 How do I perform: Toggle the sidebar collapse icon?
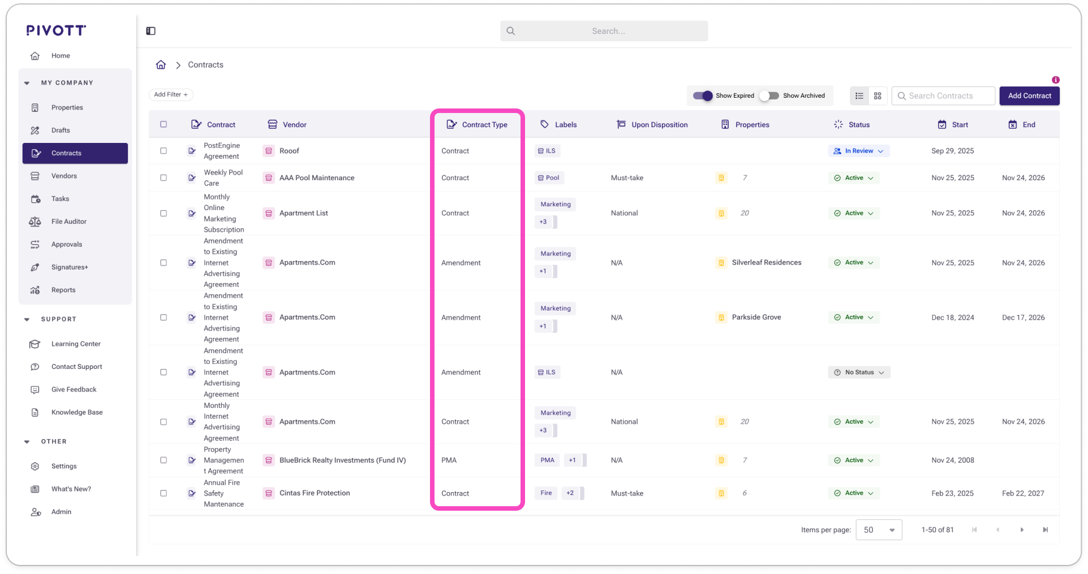[150, 31]
